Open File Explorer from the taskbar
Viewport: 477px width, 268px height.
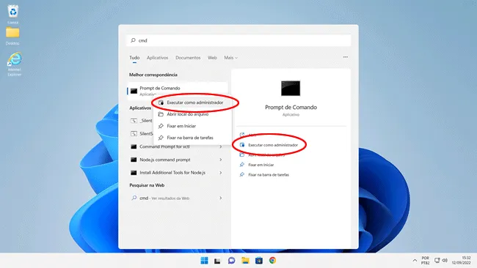245,261
